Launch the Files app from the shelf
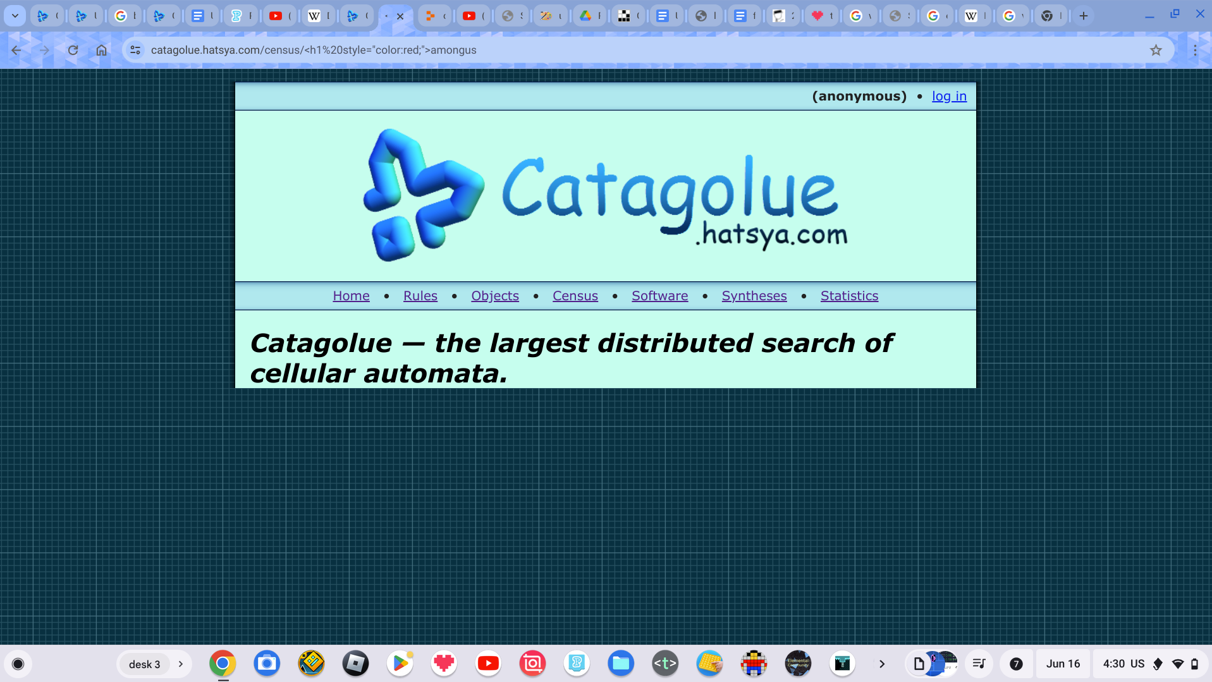This screenshot has width=1212, height=682. point(621,664)
